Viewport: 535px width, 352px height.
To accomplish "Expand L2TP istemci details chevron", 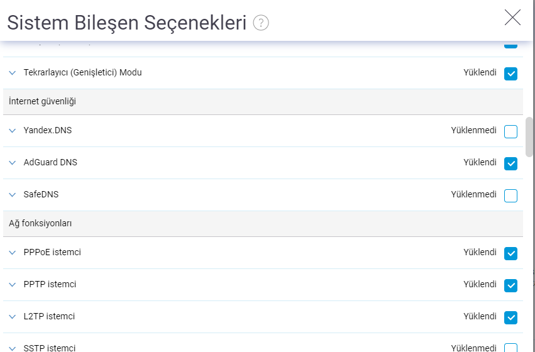I will (13, 317).
